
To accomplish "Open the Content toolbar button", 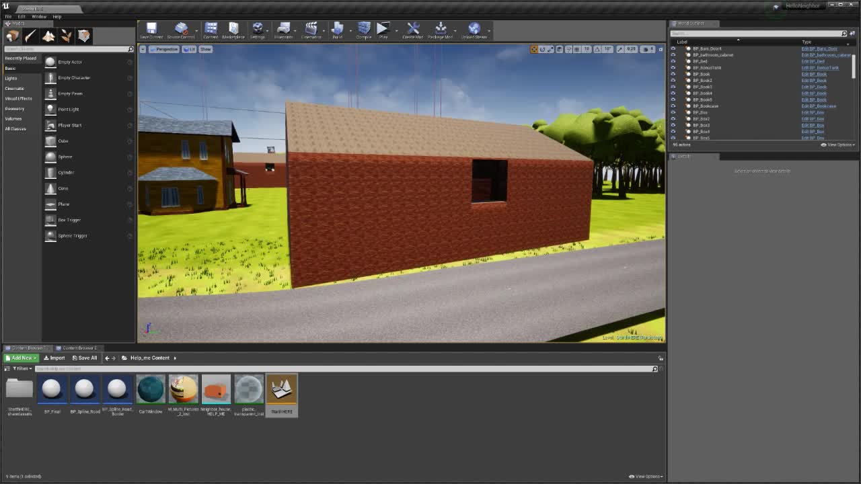I will tap(211, 30).
